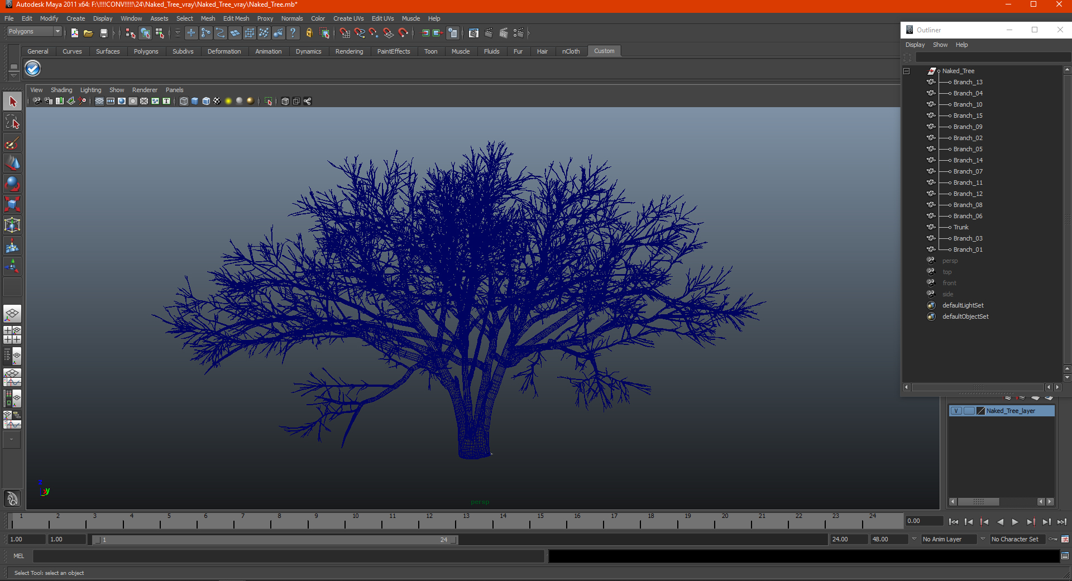This screenshot has width=1072, height=581.
Task: Open the Render View window icon
Action: (473, 33)
